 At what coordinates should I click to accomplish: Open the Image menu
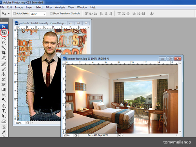19,7
